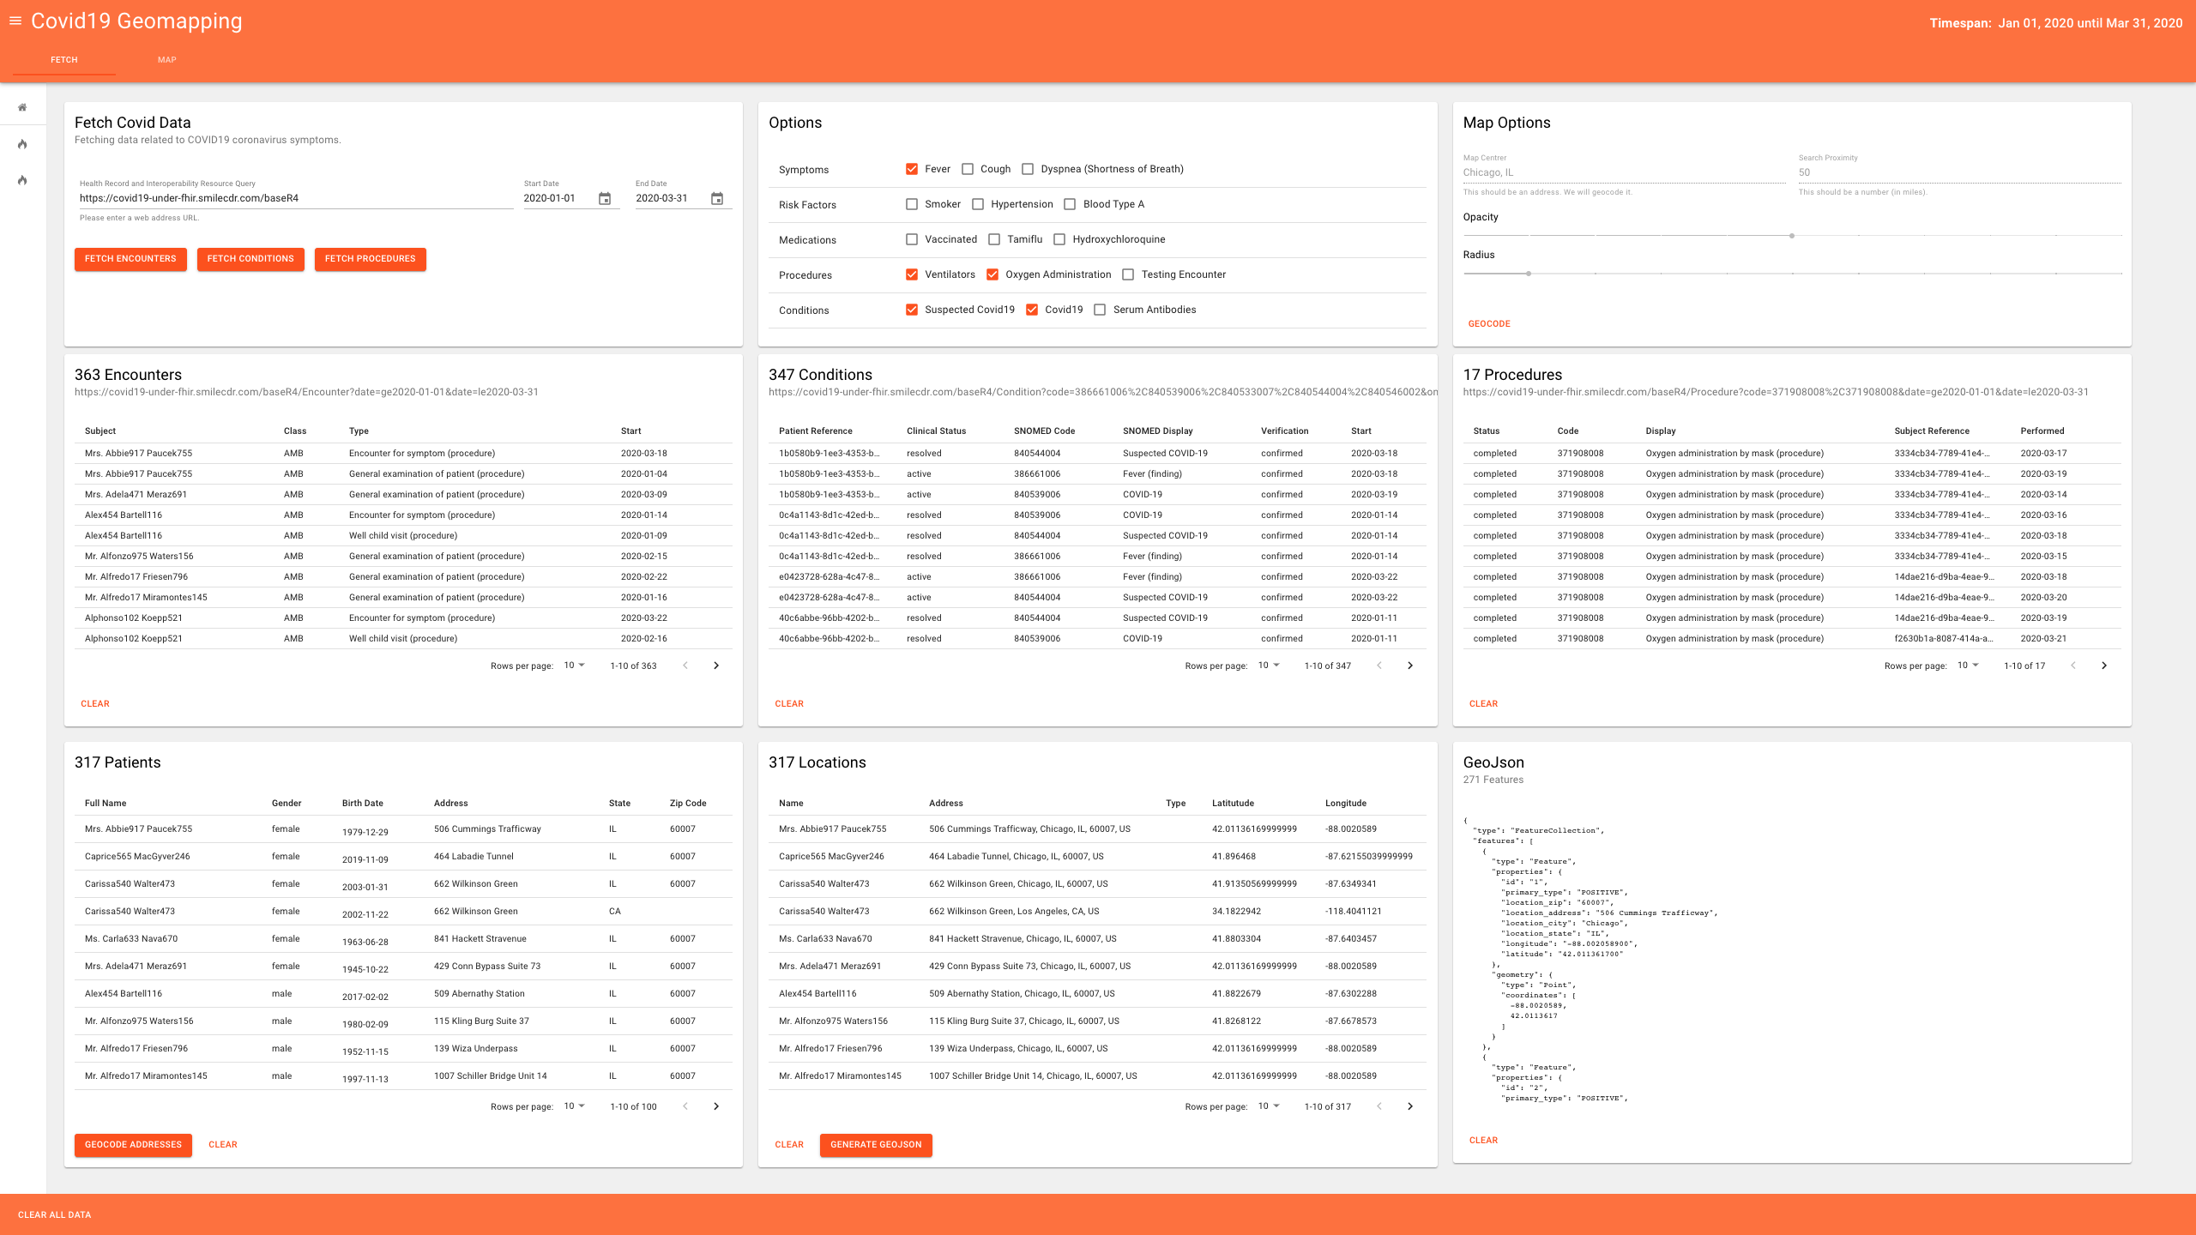Open rows per page dropdown for Encounters

point(574,666)
